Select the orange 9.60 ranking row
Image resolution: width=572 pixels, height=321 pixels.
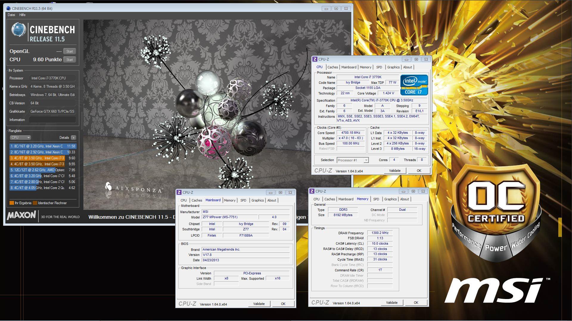43,158
